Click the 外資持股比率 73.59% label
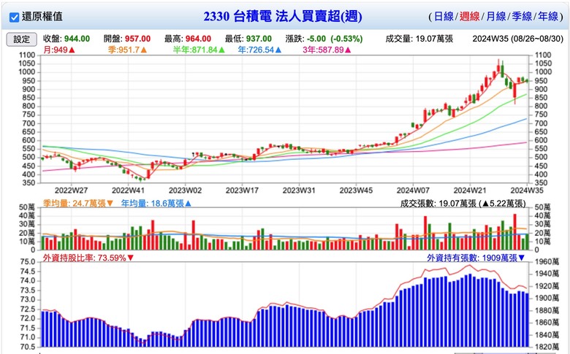 pyautogui.click(x=88, y=258)
